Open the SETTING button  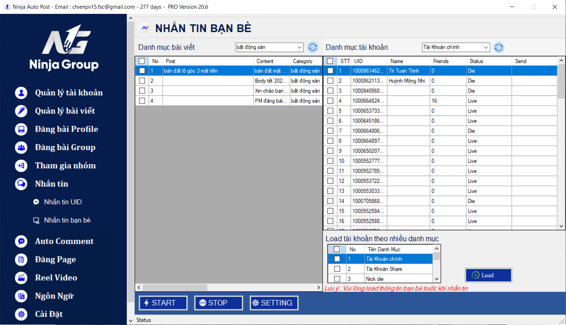point(274,303)
